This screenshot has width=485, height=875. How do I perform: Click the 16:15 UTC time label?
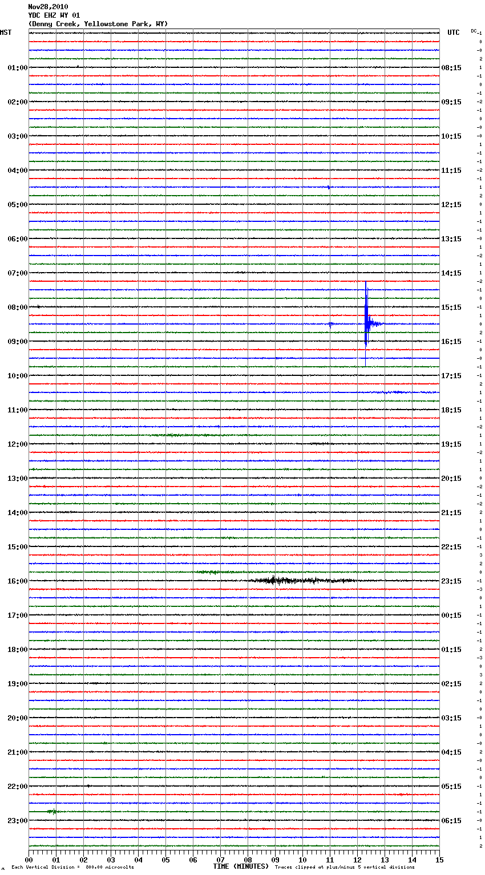pyautogui.click(x=451, y=342)
